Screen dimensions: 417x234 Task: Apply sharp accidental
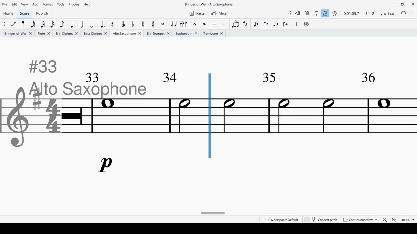[x=152, y=24]
